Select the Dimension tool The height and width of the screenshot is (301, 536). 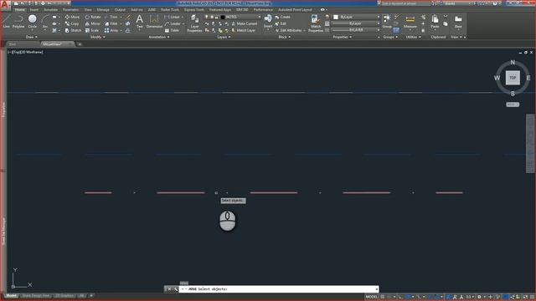point(154,21)
